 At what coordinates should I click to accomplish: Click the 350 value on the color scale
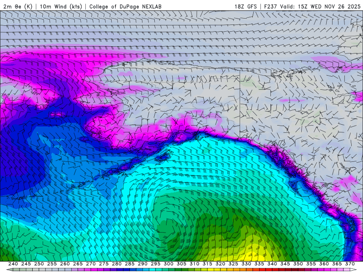(x=298, y=264)
